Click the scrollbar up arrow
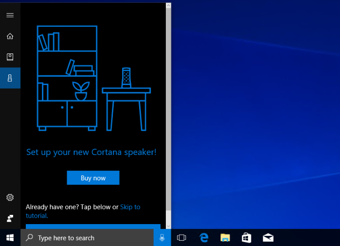This screenshot has width=340, height=246. coord(168,6)
